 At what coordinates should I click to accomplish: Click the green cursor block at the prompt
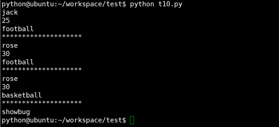pos(132,120)
